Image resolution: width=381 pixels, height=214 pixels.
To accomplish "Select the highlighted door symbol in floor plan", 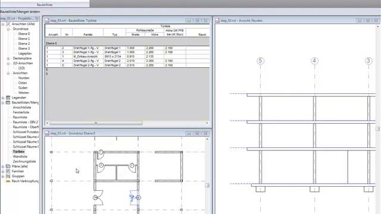I will coord(135,198).
